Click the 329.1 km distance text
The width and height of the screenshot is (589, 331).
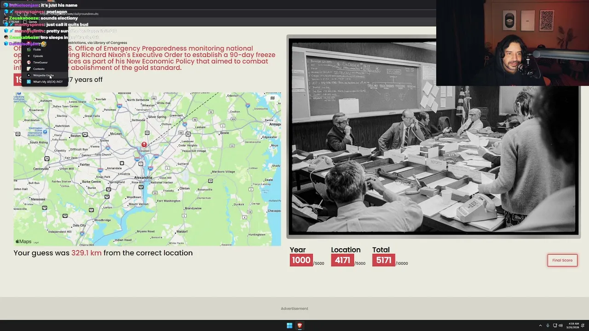(x=86, y=253)
